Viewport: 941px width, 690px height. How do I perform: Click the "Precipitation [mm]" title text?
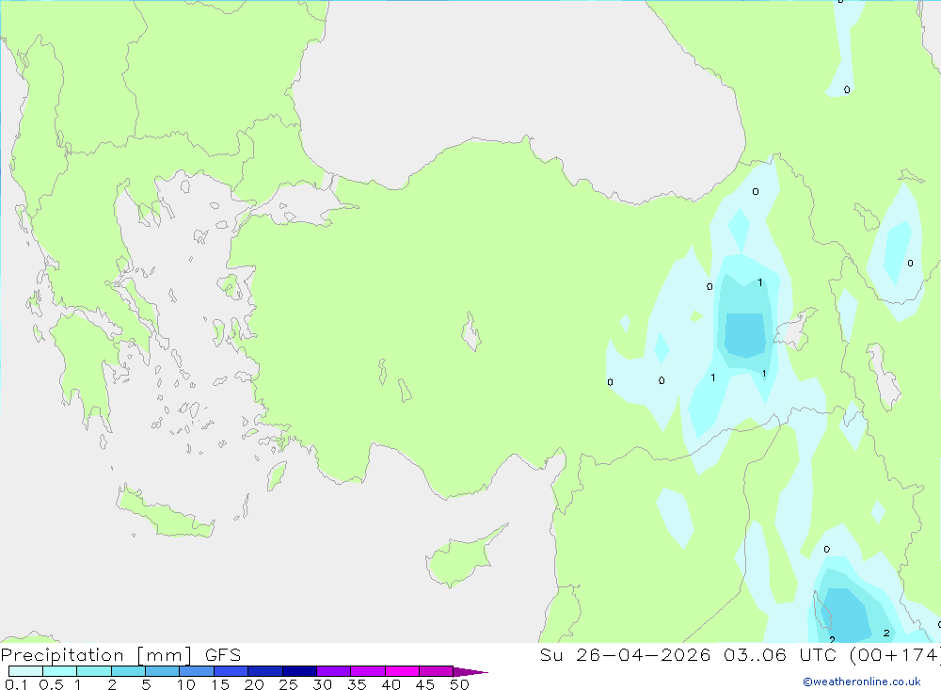97,655
